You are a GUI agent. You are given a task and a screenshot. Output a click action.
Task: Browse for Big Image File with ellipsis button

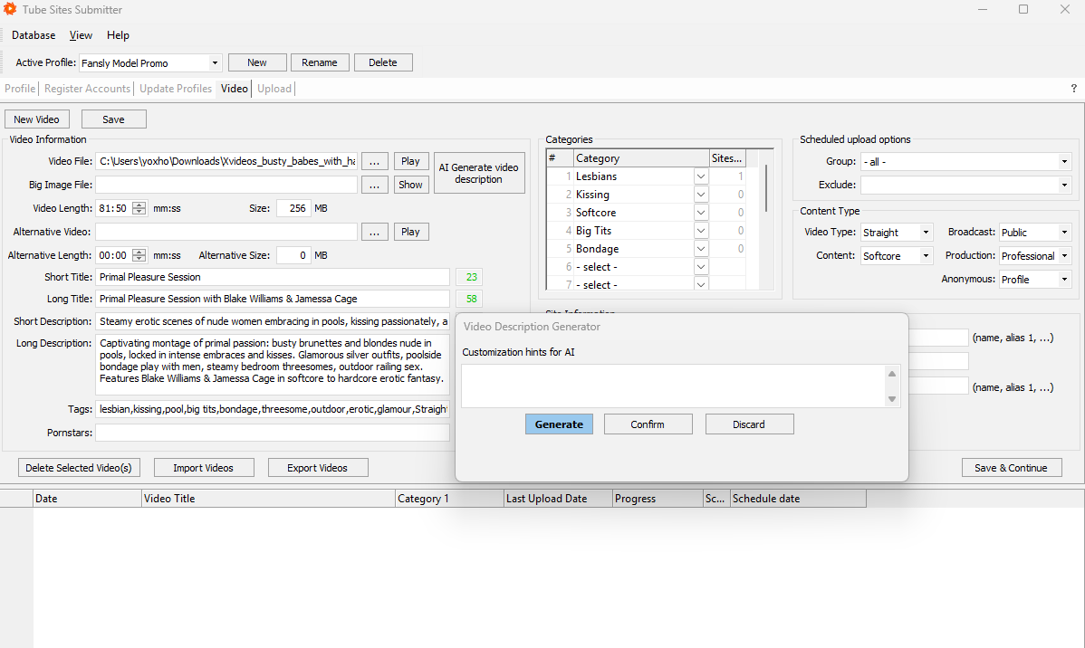tap(375, 185)
